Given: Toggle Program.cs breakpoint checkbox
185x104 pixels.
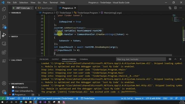Looking at the screenshot, I should pyautogui.click(x=13, y=94).
